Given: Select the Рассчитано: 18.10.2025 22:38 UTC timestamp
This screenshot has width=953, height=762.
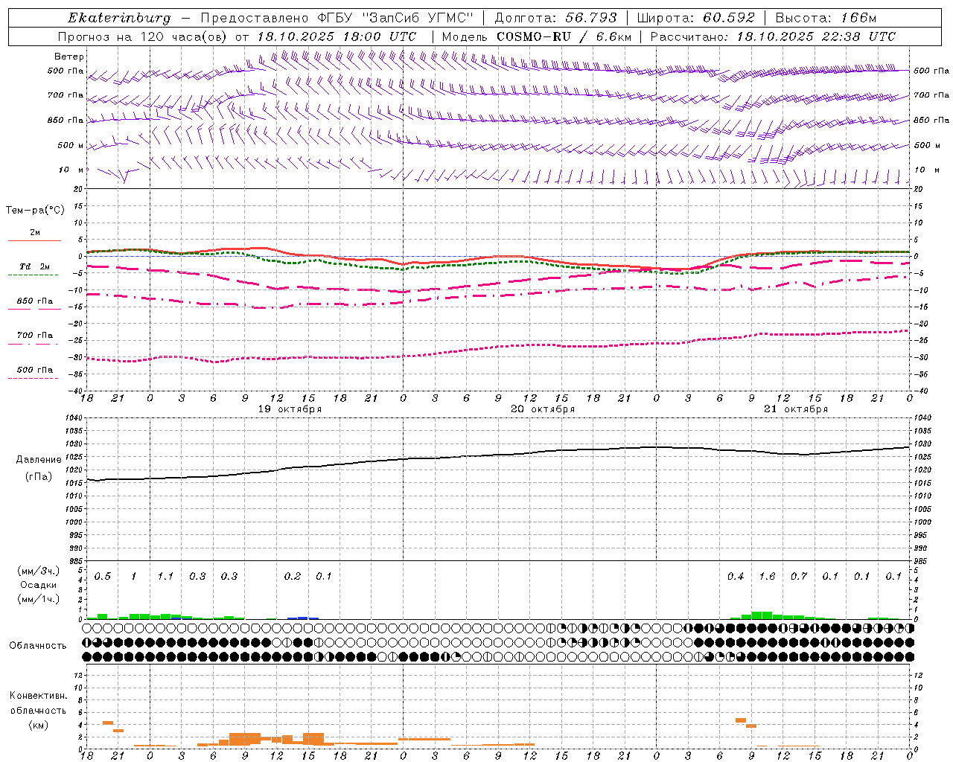Looking at the screenshot, I should coord(773,36).
